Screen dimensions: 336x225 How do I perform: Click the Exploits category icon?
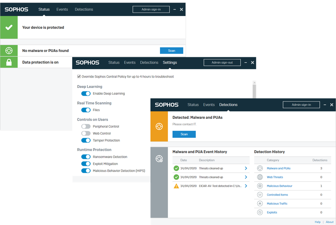coord(260,213)
